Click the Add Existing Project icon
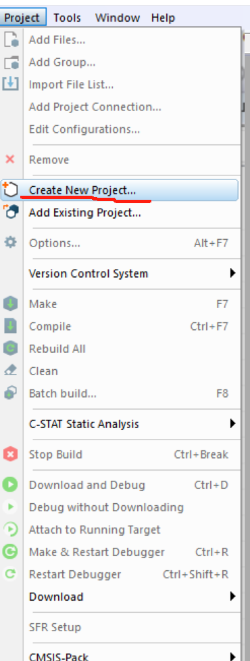This screenshot has width=250, height=661. (11, 212)
